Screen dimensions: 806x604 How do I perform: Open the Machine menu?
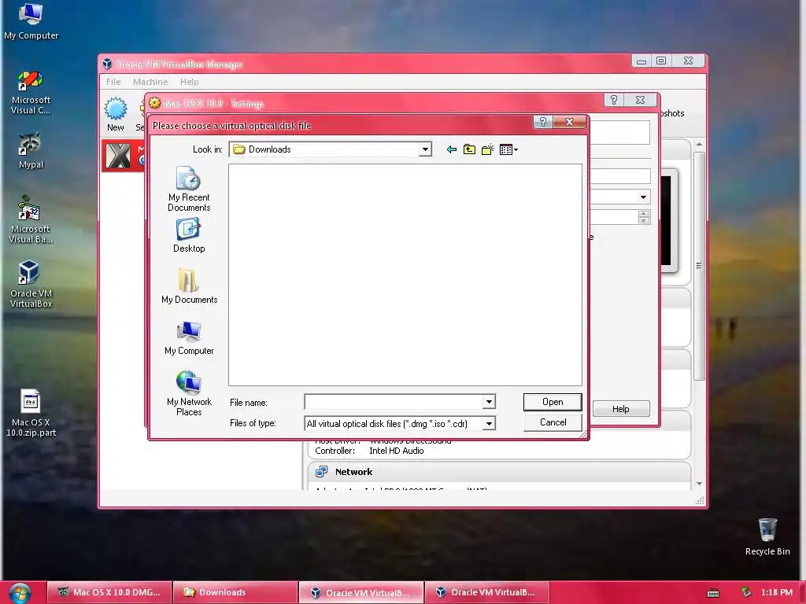150,82
